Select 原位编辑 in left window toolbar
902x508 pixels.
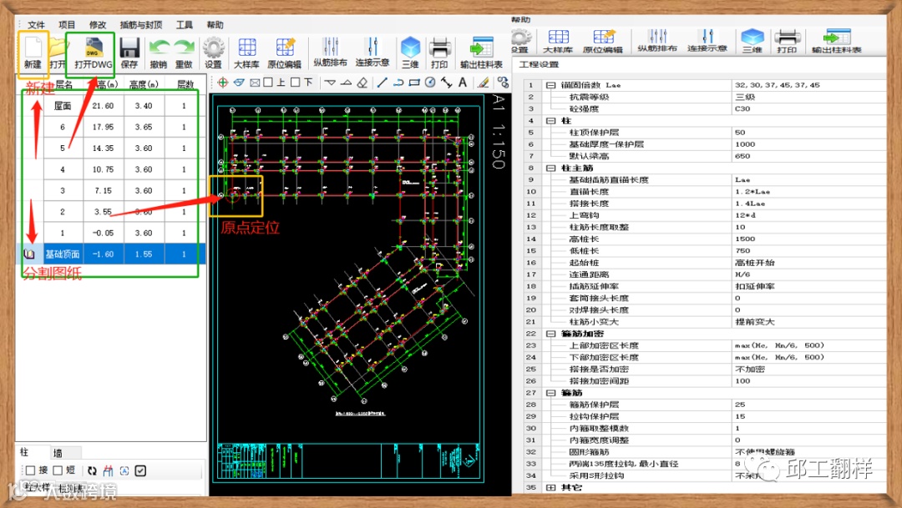pos(285,53)
